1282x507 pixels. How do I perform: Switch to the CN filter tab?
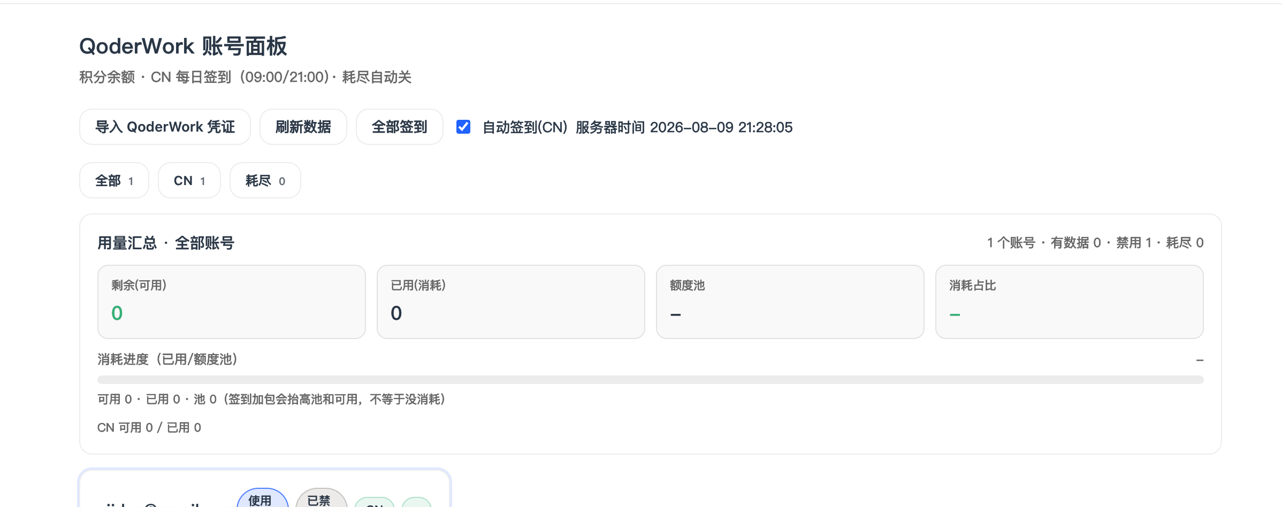[x=189, y=180]
